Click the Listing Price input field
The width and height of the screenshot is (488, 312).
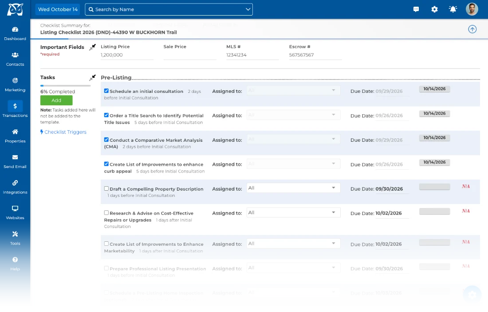127,55
